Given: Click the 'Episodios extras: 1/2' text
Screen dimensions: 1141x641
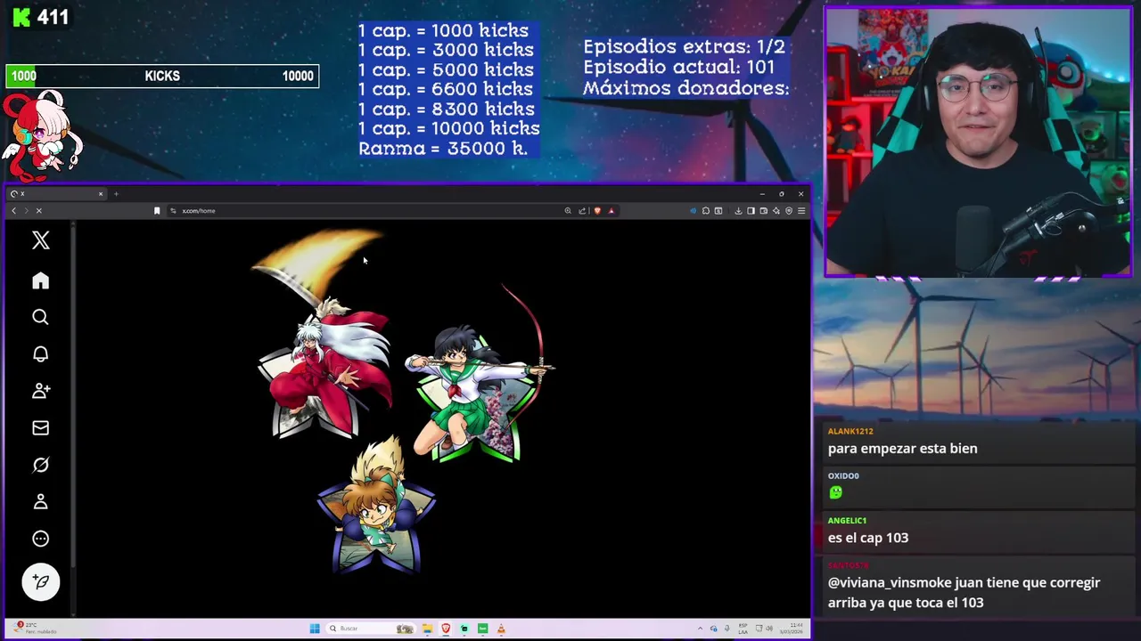Looking at the screenshot, I should click(685, 46).
